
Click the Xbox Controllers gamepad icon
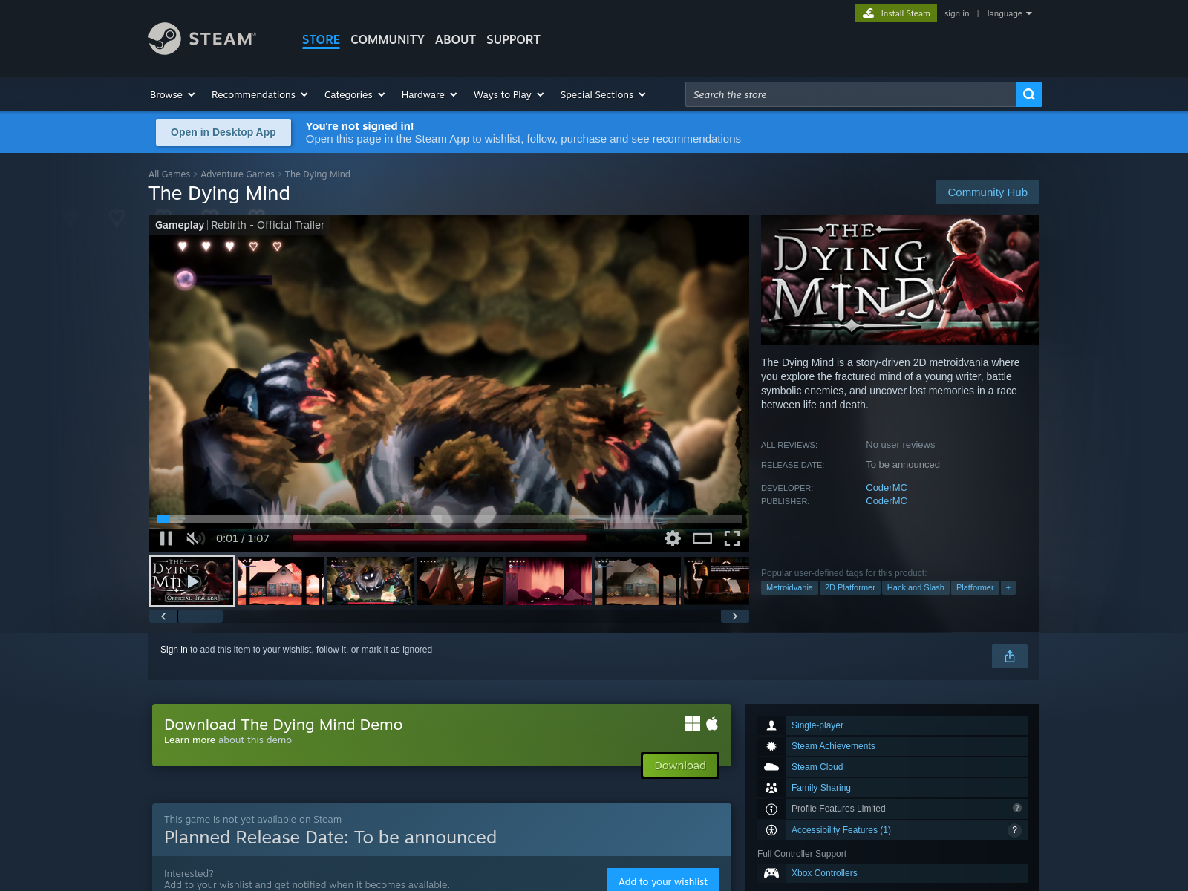[x=771, y=873]
